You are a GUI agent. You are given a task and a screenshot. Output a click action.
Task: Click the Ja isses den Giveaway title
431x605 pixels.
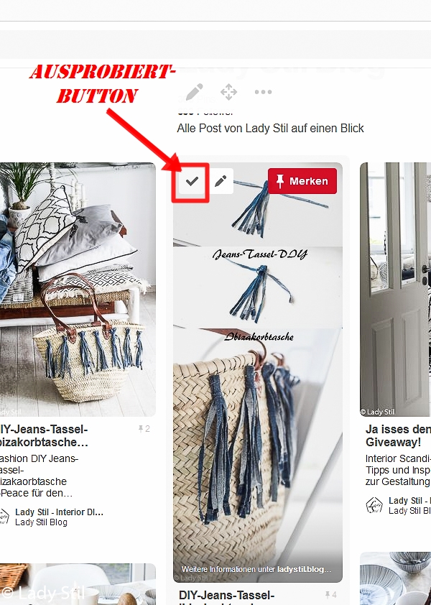pyautogui.click(x=398, y=435)
